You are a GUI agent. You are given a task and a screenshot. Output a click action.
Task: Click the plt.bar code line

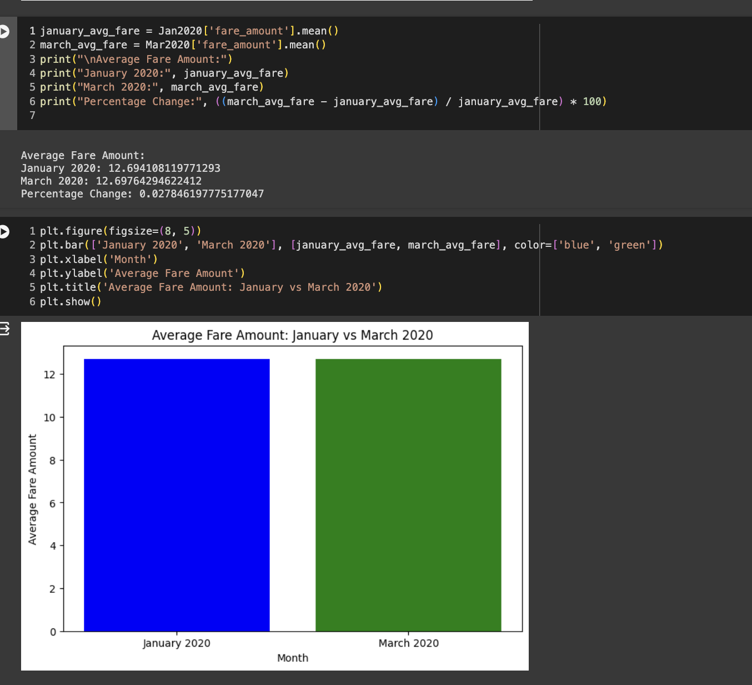click(x=352, y=245)
